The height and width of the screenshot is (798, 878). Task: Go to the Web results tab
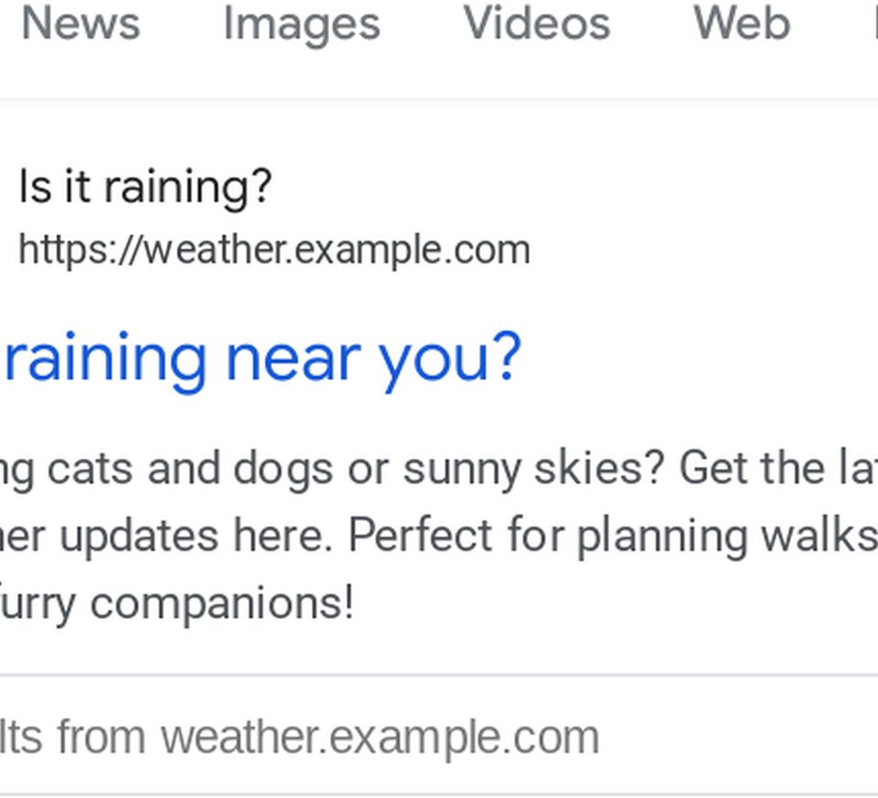click(x=741, y=23)
